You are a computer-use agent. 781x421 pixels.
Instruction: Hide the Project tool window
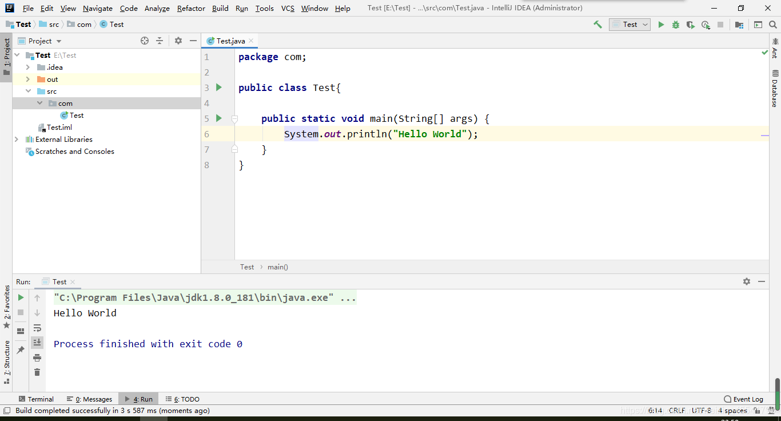193,41
